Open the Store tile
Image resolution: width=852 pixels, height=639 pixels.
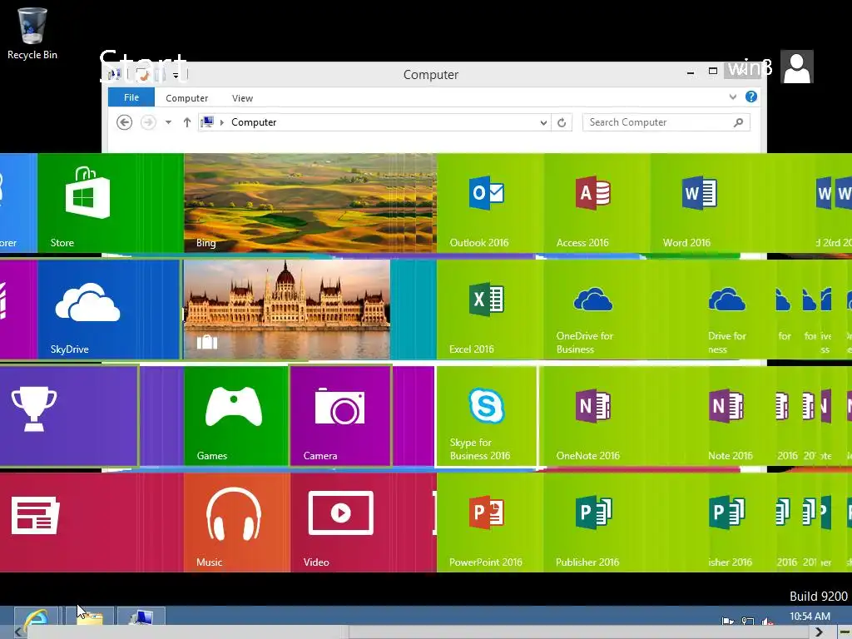[111, 203]
